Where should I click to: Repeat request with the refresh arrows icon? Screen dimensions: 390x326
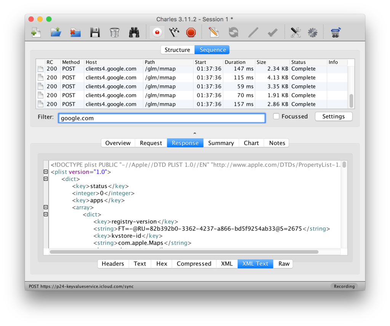233,33
